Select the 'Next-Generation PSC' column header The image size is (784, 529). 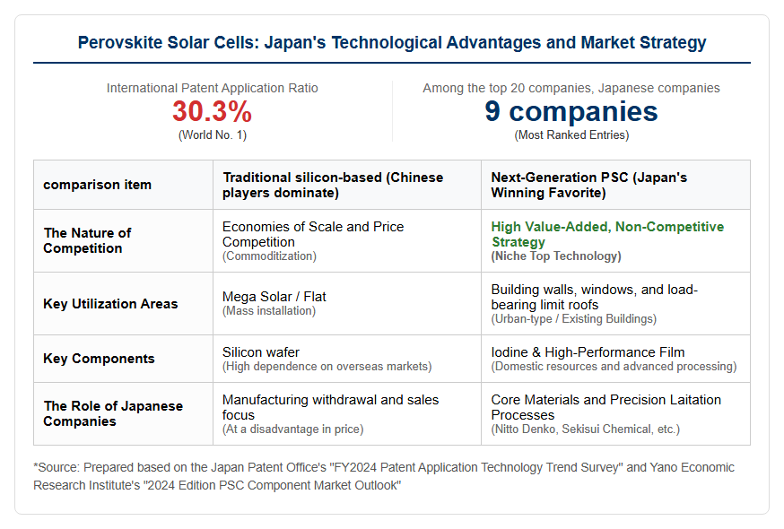615,185
